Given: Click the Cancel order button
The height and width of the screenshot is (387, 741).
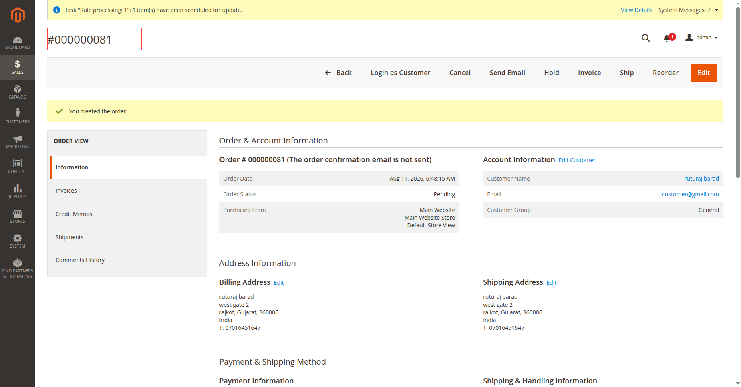Looking at the screenshot, I should tap(460, 73).
